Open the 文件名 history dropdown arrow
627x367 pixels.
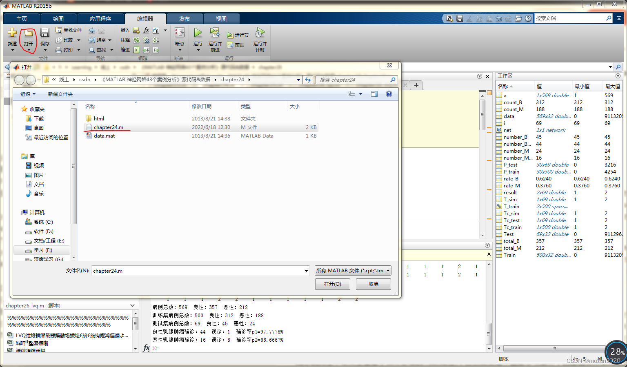[306, 271]
